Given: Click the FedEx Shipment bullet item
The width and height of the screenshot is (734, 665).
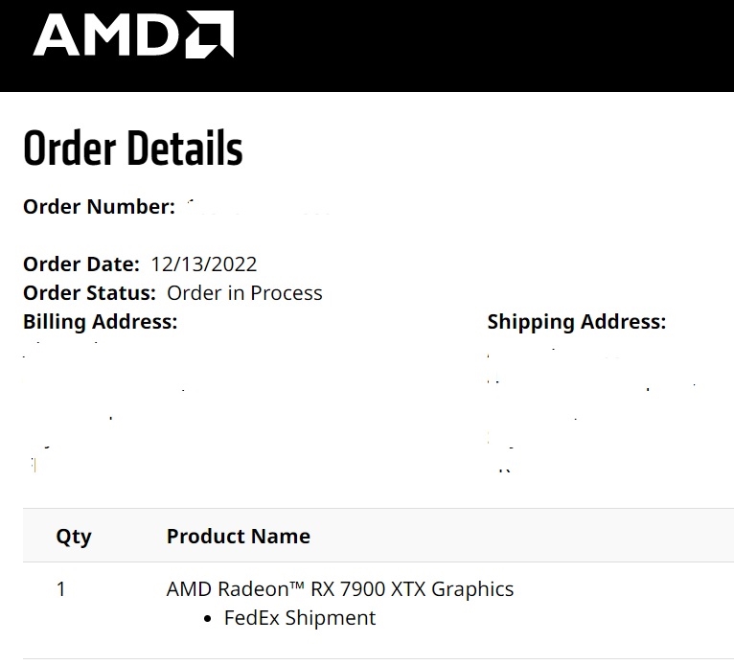Looking at the screenshot, I should tap(300, 618).
